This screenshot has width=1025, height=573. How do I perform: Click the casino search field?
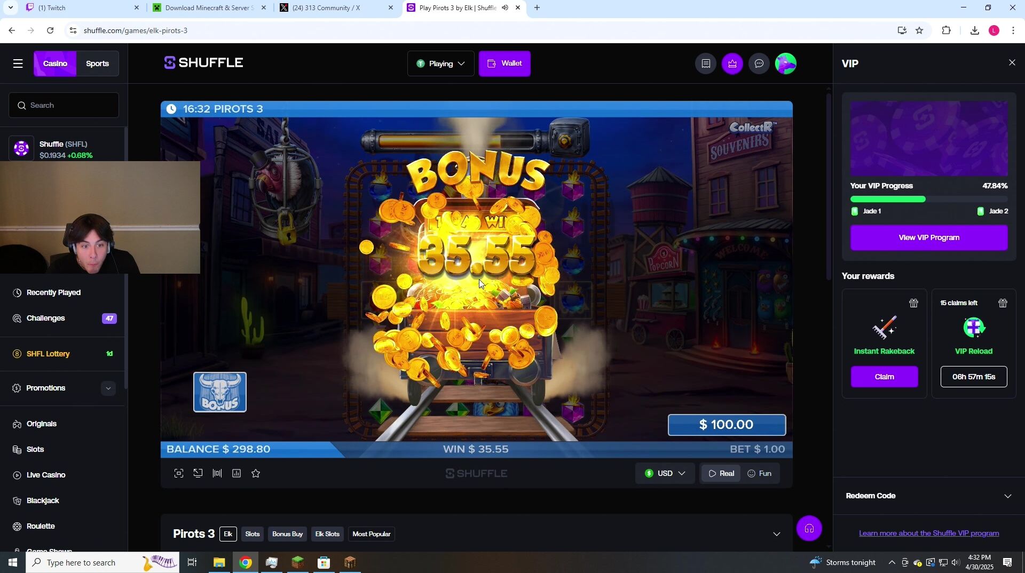coord(64,106)
